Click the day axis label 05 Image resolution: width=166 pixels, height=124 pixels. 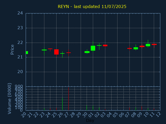click(x=115, y=115)
